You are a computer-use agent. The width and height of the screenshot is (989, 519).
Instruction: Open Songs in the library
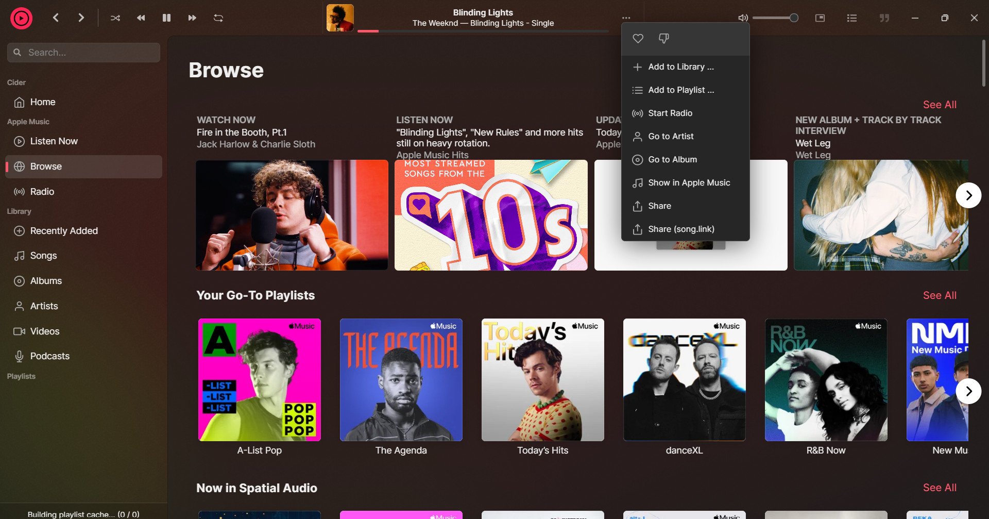point(83,256)
